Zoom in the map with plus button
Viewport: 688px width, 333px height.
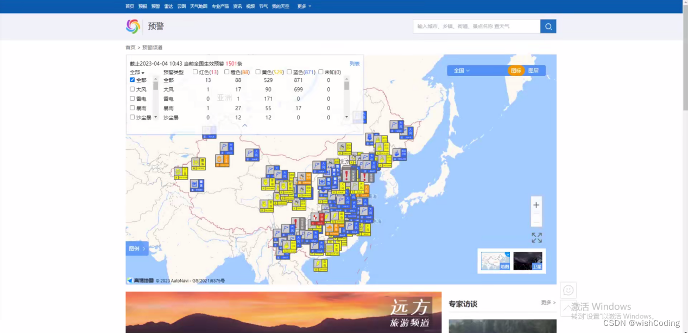click(x=536, y=205)
